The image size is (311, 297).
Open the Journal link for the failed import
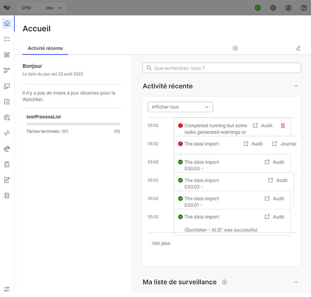pos(285,144)
